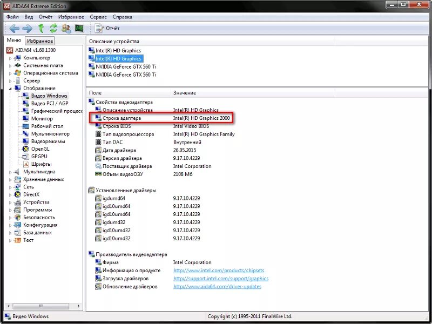Select the Версия драйвера row
This screenshot has height=324, width=432.
(x=147, y=158)
